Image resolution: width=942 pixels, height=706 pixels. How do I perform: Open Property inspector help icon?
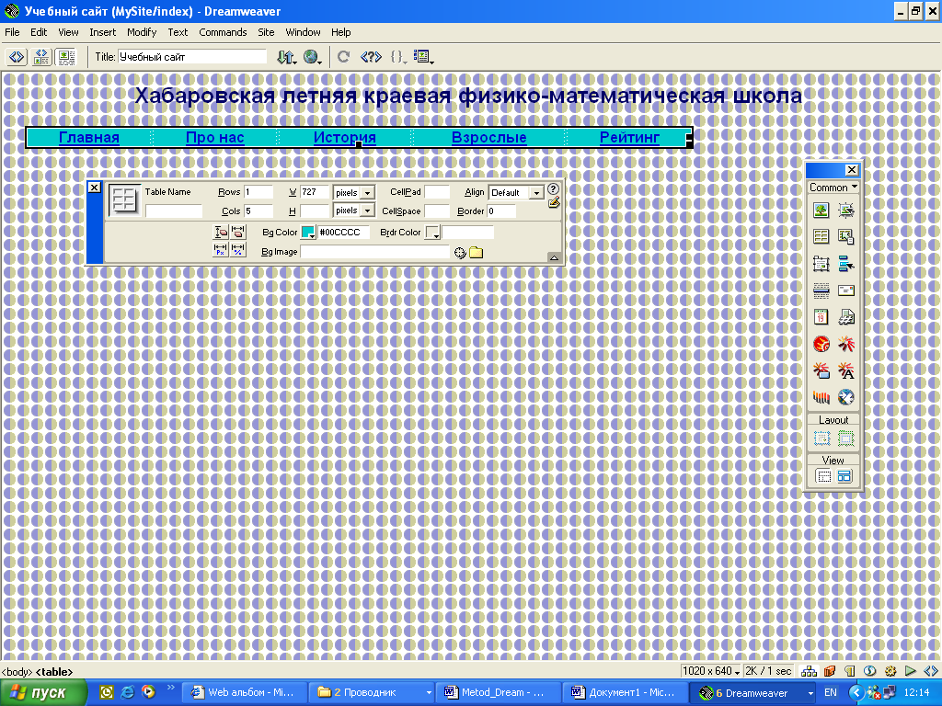point(553,188)
